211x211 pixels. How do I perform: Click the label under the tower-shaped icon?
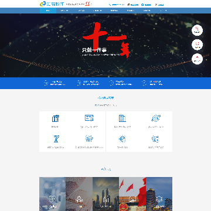click(56, 147)
